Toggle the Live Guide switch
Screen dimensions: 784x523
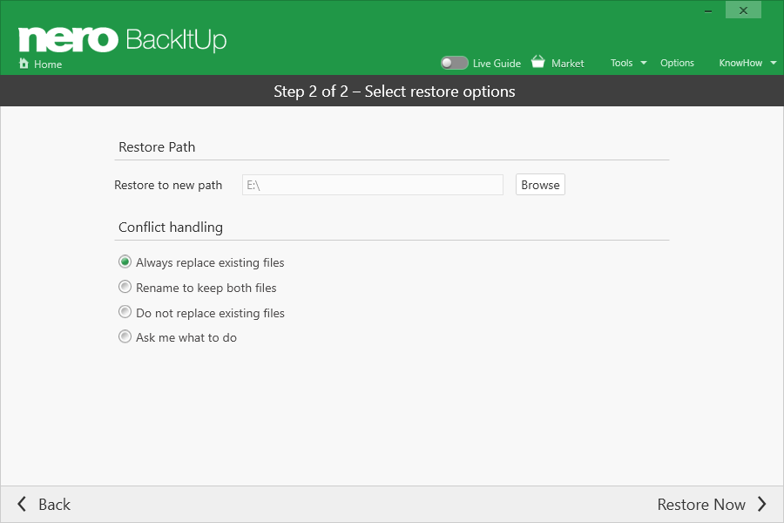pos(454,63)
